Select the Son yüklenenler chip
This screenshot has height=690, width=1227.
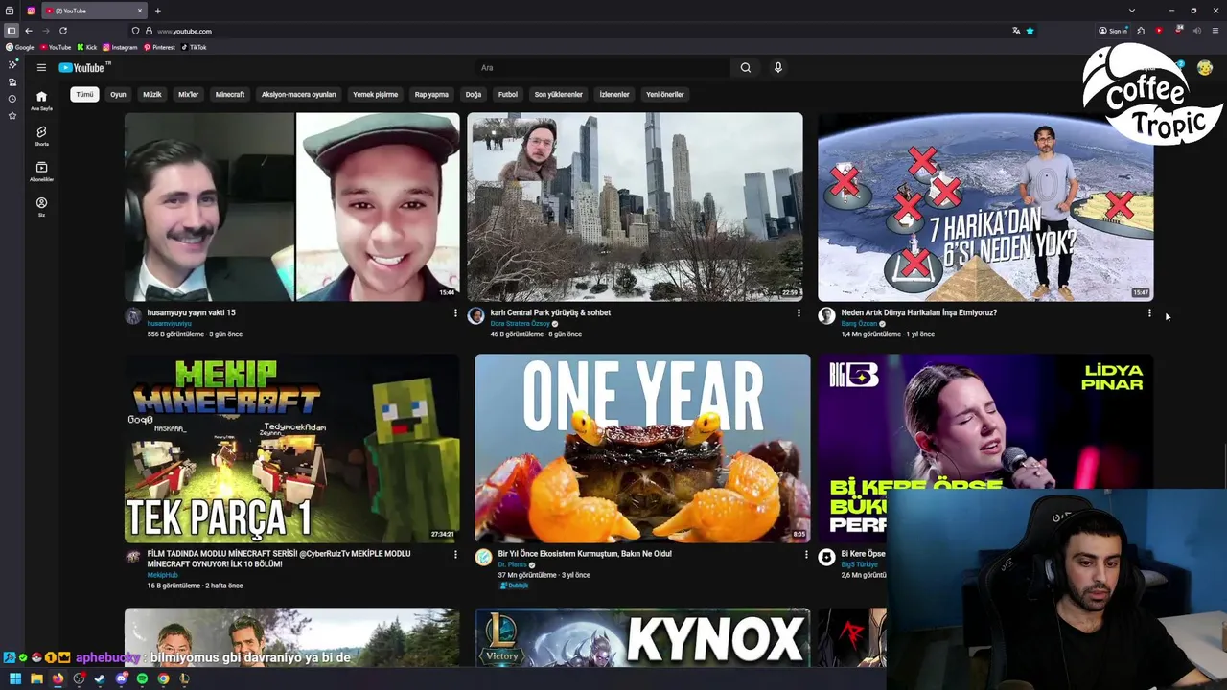(x=559, y=94)
